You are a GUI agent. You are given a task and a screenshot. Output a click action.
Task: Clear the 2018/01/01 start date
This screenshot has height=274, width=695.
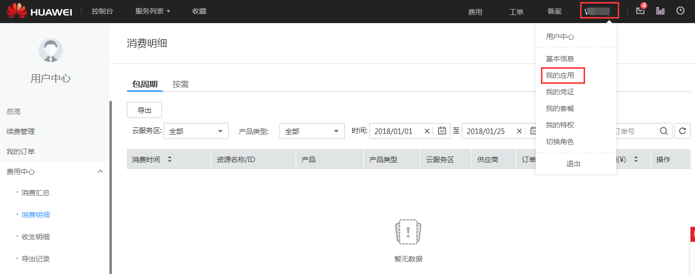pos(427,131)
